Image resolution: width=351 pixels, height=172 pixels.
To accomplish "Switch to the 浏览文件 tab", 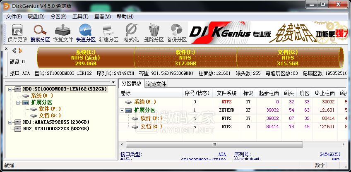I will click(156, 84).
